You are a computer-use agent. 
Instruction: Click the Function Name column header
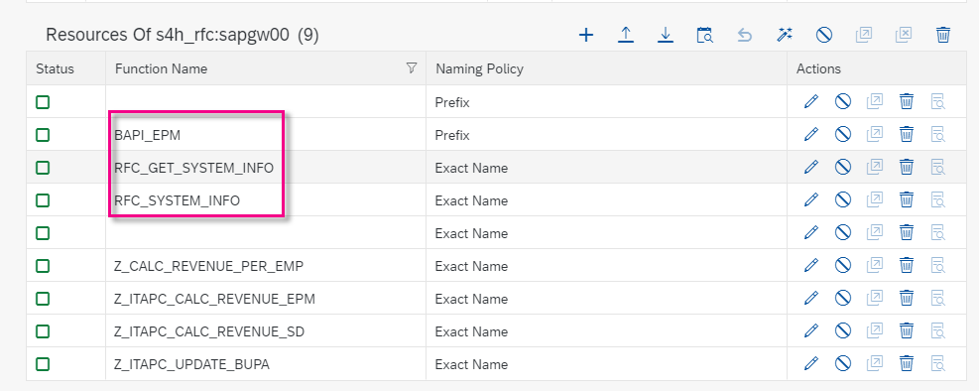click(266, 68)
